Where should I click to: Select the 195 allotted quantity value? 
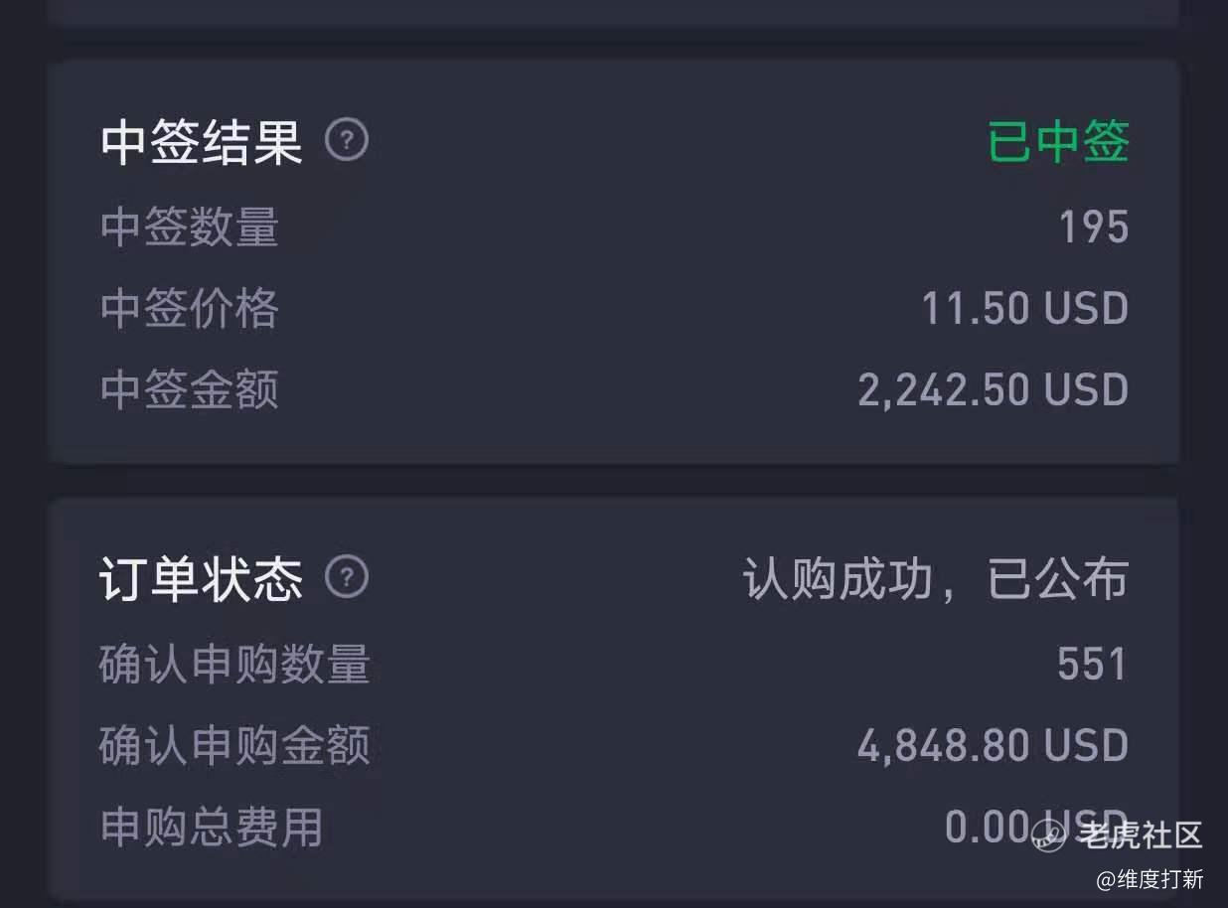(x=1093, y=227)
